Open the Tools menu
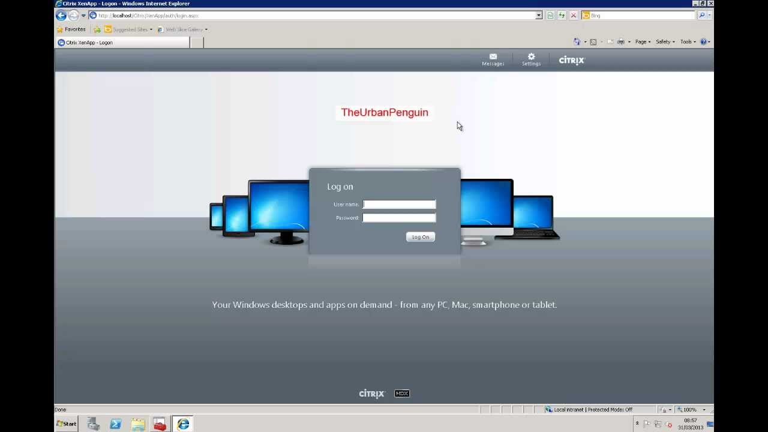Screen dimensions: 768x432 pos(688,42)
